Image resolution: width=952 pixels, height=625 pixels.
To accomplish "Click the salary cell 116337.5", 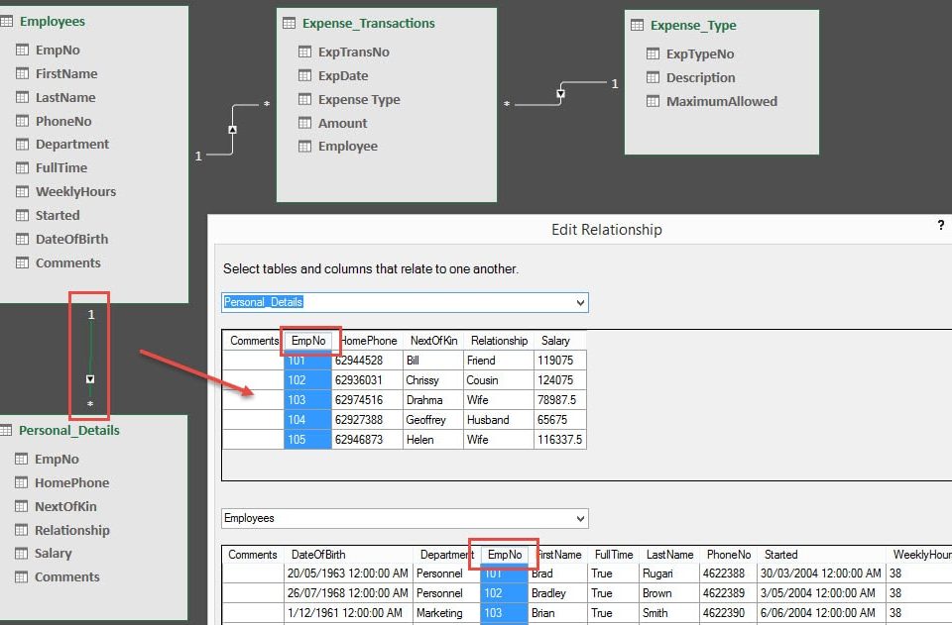I will click(x=559, y=440).
